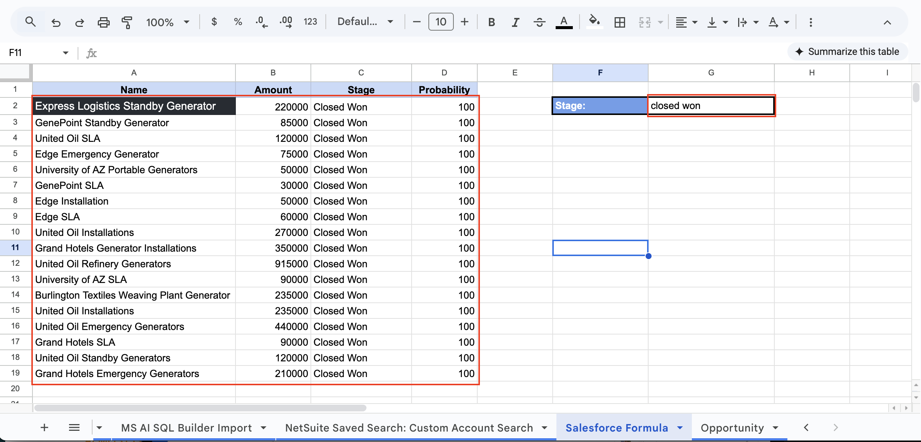This screenshot has width=921, height=442.
Task: Switch to the Opportunity sheet tab
Action: coord(732,427)
